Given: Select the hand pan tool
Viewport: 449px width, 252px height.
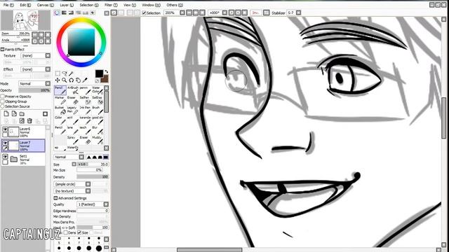Looking at the screenshot, I should (78, 80).
